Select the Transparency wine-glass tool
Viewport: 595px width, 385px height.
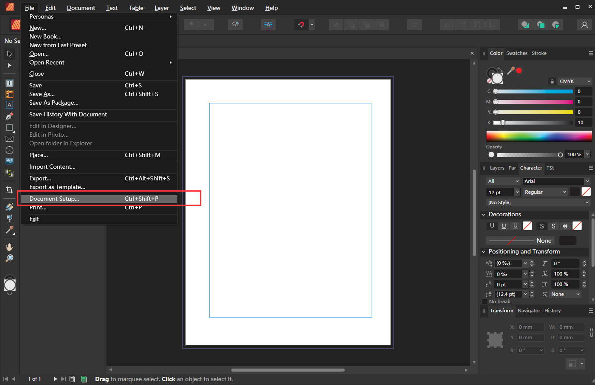pos(10,218)
